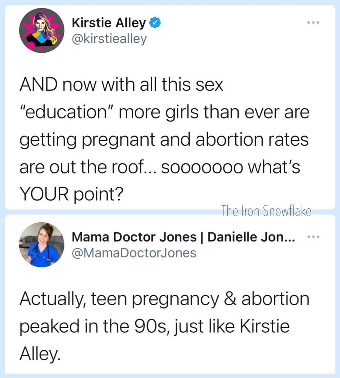
Task: Click the @MamaDoctorJones handle
Action: [x=134, y=253]
